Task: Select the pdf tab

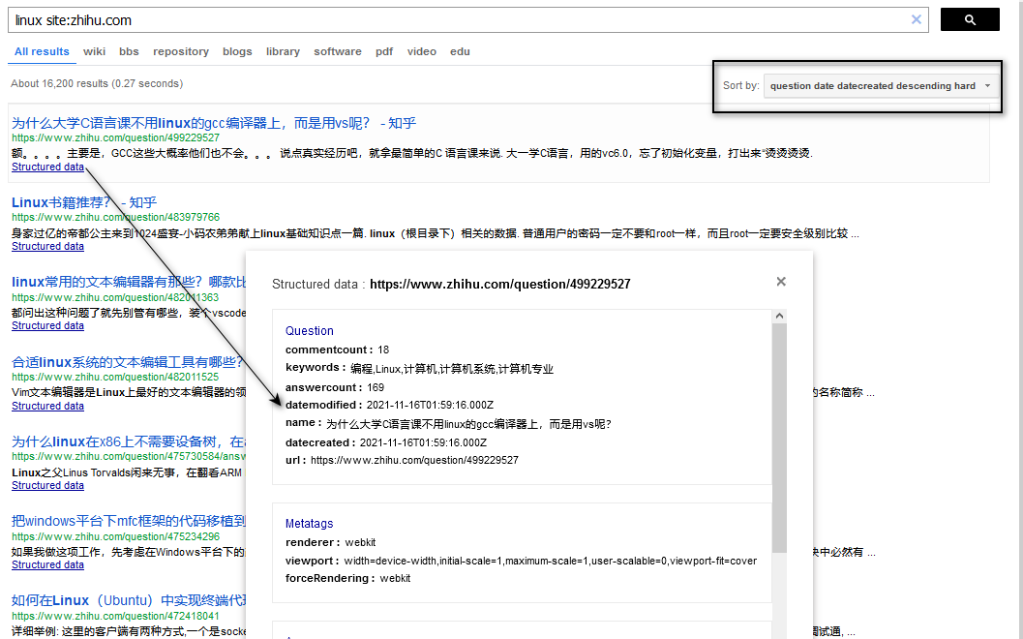Action: click(384, 51)
